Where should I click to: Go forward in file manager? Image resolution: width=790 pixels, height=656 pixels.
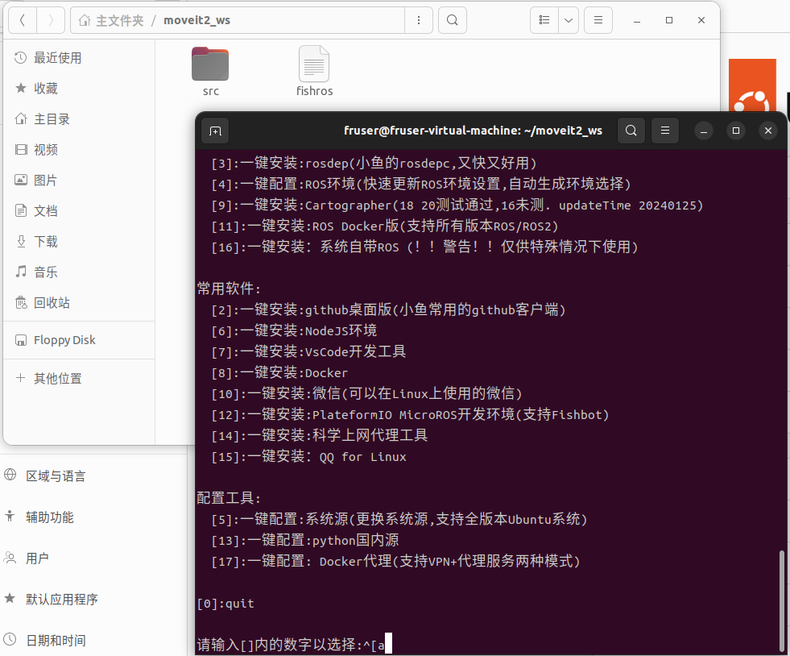coord(51,20)
